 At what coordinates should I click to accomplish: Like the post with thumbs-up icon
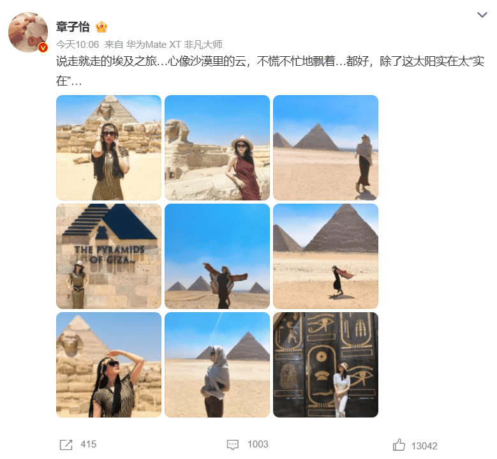pos(399,445)
